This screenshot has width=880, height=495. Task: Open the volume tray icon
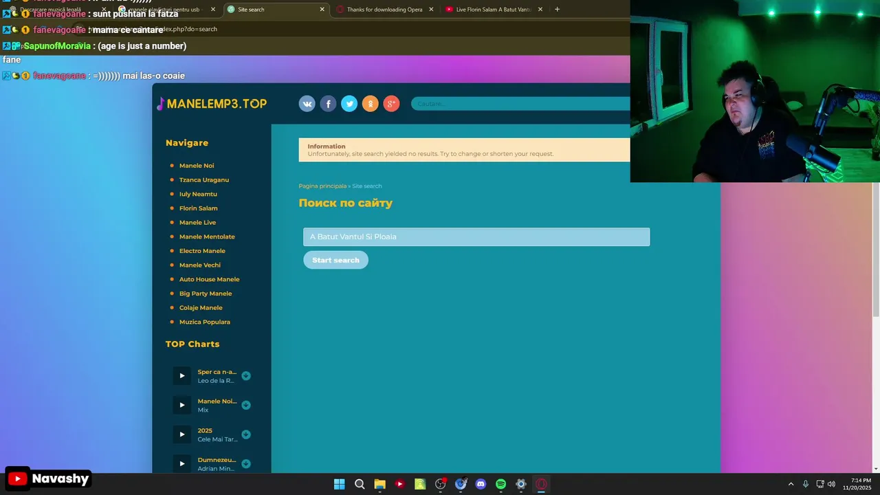(x=831, y=484)
